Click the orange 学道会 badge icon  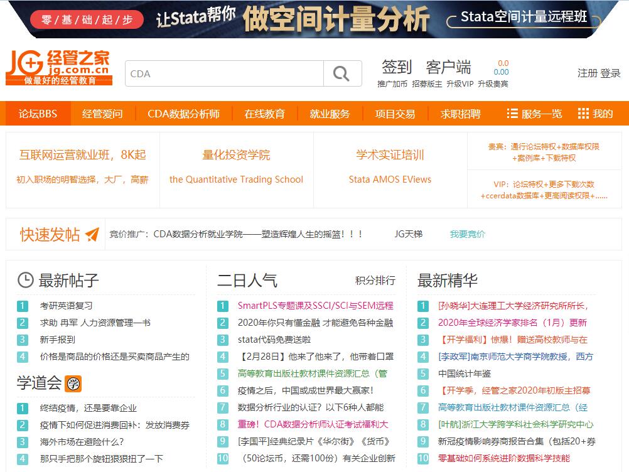click(73, 383)
